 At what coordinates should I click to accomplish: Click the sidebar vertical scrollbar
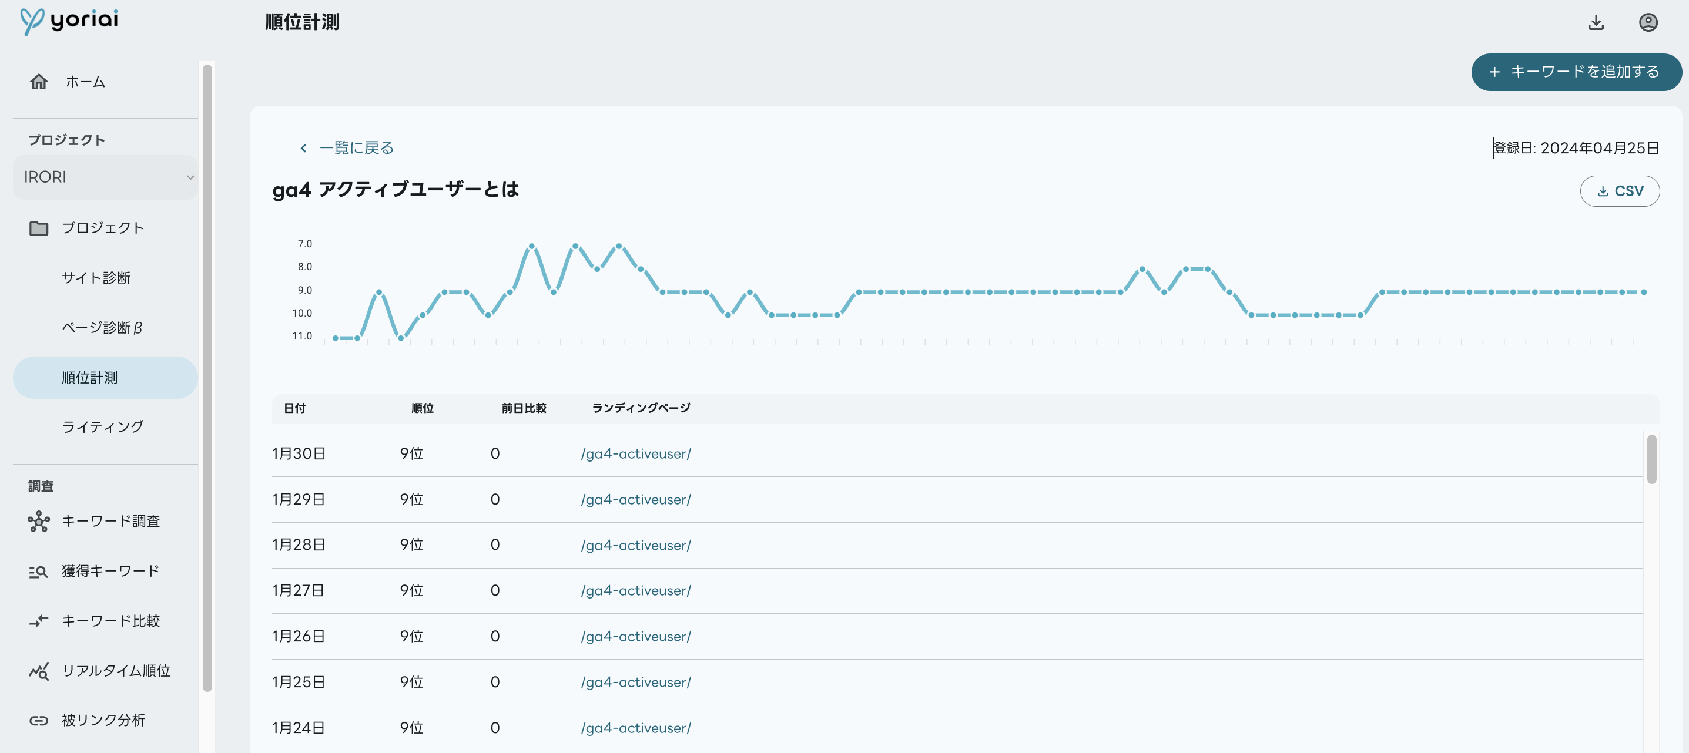tap(207, 378)
